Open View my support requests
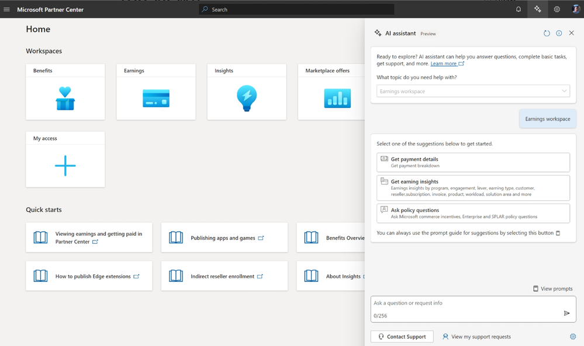This screenshot has width=584, height=346. [x=477, y=337]
